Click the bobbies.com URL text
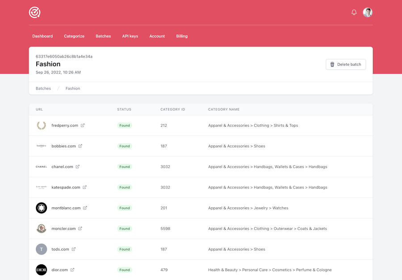402x280 pixels. pyautogui.click(x=63, y=146)
